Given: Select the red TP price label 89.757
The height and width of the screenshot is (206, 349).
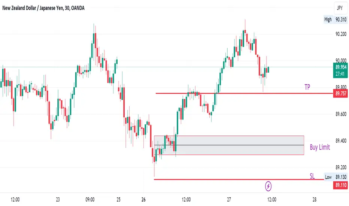Looking at the screenshot, I should coord(340,93).
